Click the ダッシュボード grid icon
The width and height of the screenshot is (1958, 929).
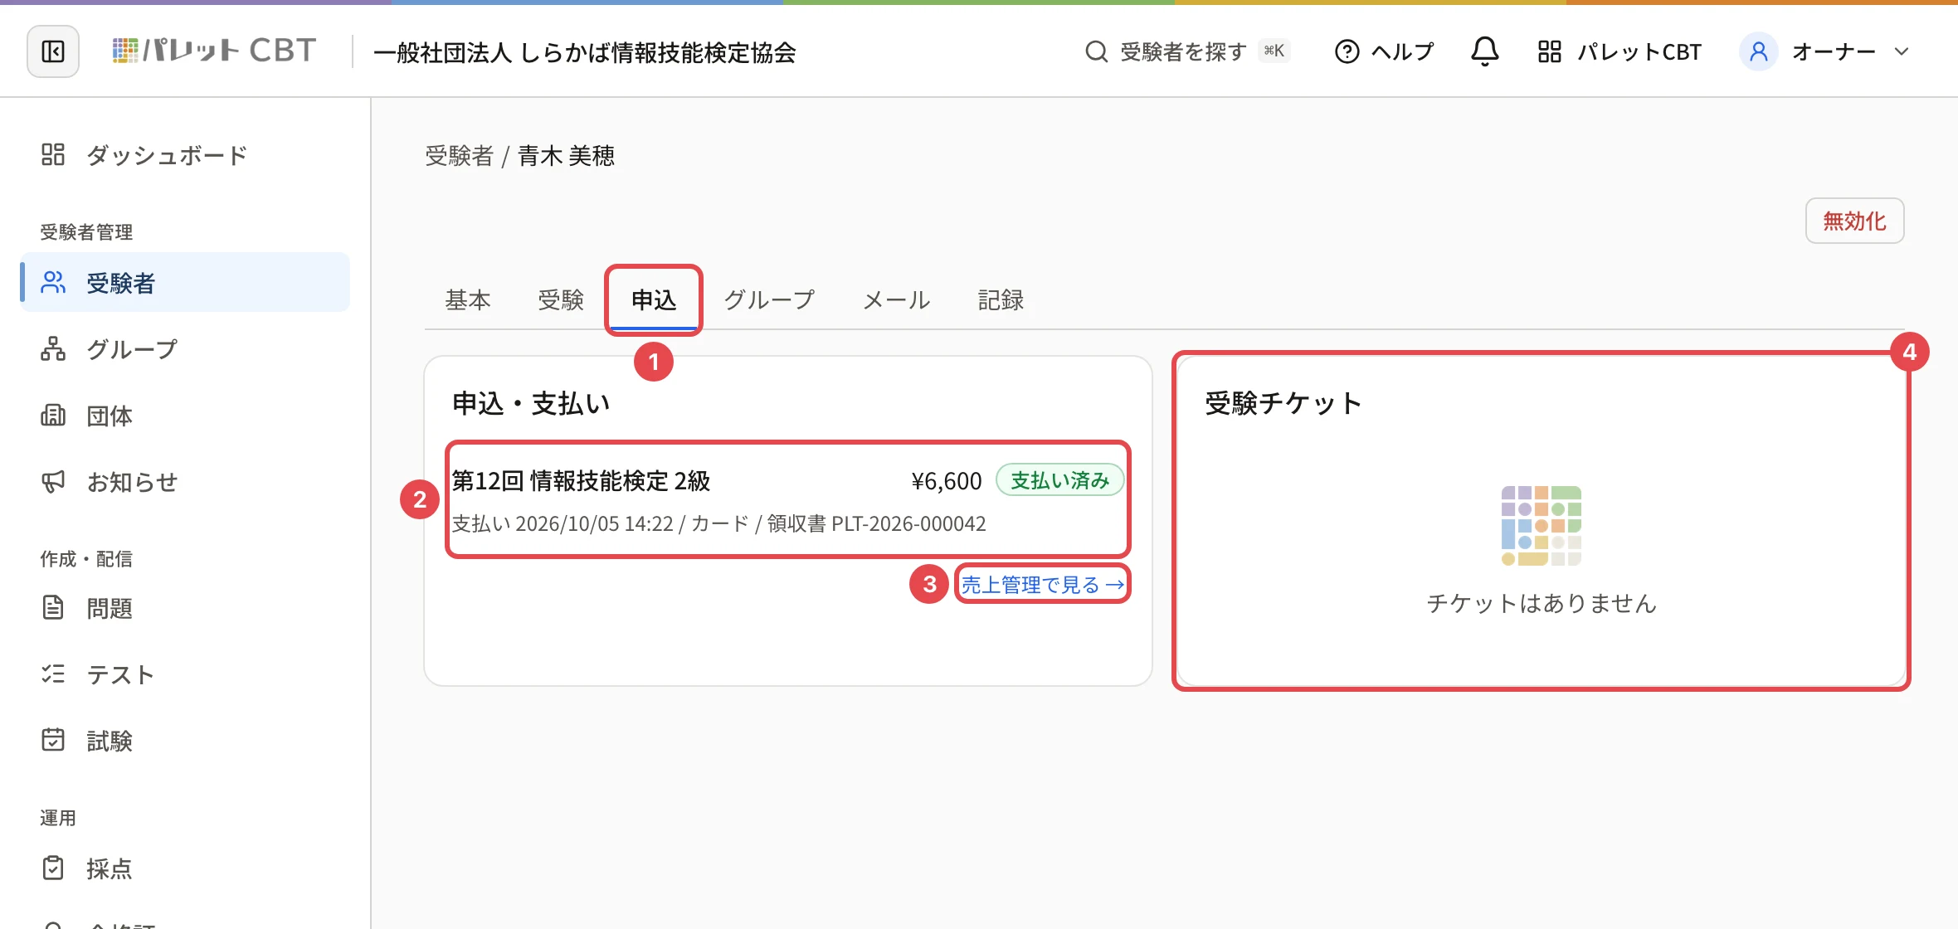click(53, 154)
